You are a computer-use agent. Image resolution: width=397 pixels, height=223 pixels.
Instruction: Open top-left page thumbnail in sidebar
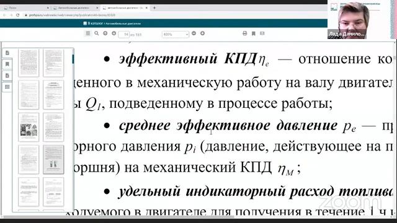(29, 63)
